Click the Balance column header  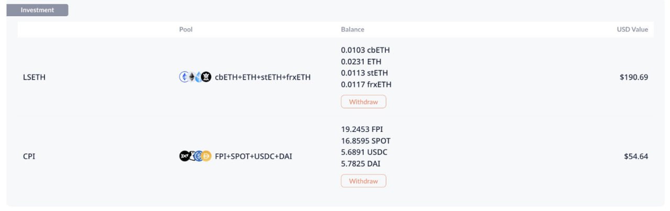pyautogui.click(x=352, y=29)
